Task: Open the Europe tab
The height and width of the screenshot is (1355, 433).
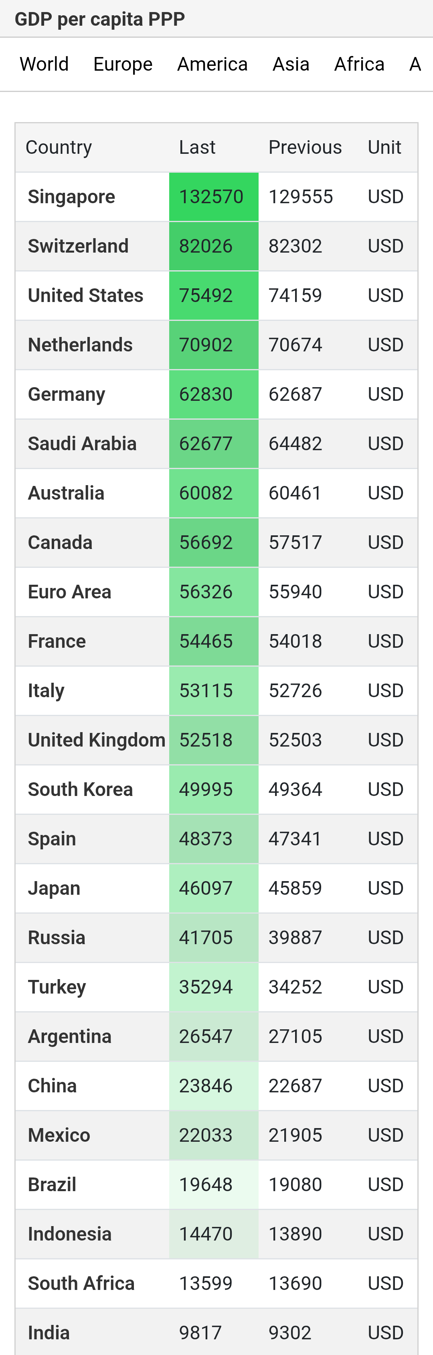Action: pos(123,64)
